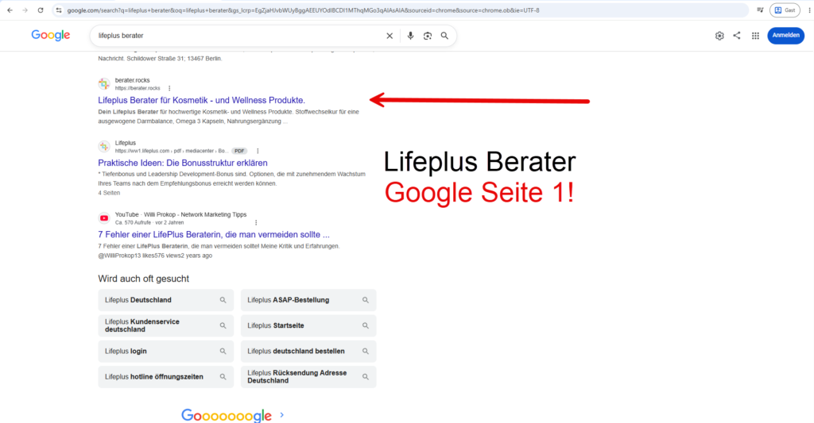Open berater.rocks result favicon
The width and height of the screenshot is (814, 423).
[x=104, y=84]
